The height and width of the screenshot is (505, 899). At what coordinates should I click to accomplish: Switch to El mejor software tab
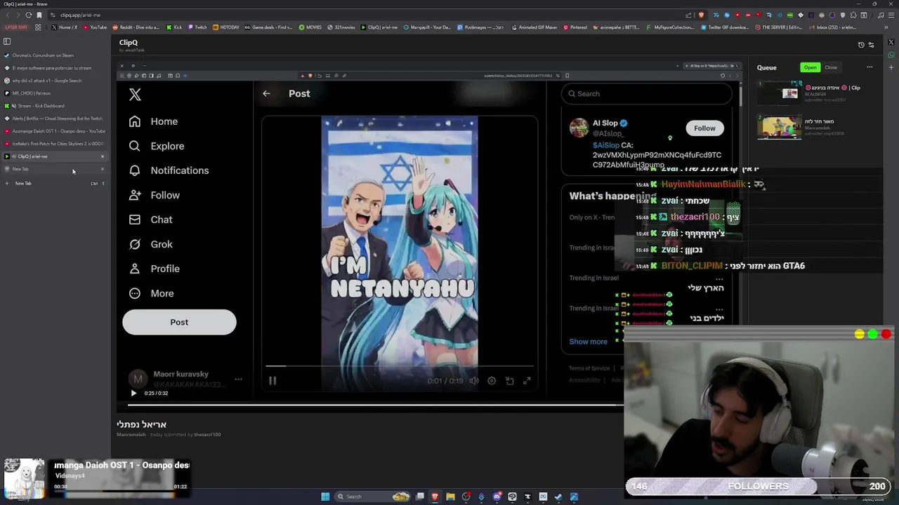(53, 68)
